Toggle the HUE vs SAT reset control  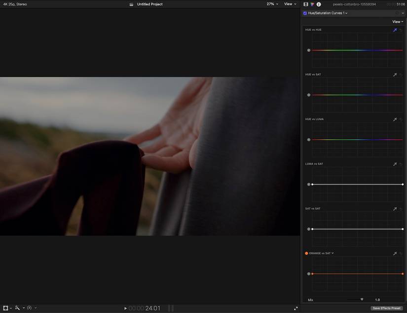(400, 75)
